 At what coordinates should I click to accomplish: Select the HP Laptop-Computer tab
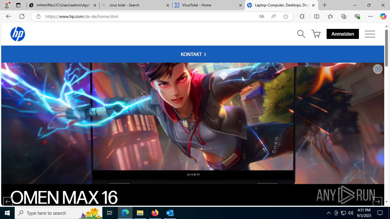[282, 5]
